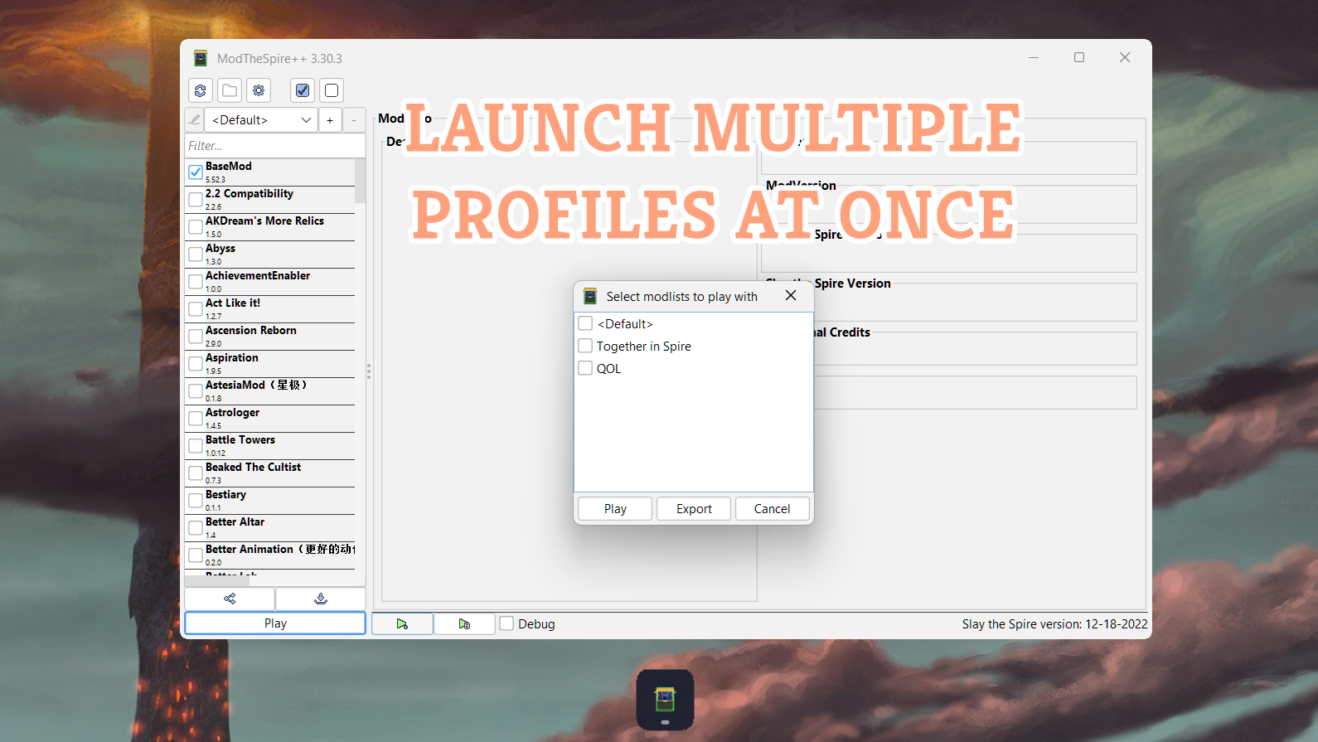Click the refresh mods icon
The width and height of the screenshot is (1318, 742).
pos(201,90)
